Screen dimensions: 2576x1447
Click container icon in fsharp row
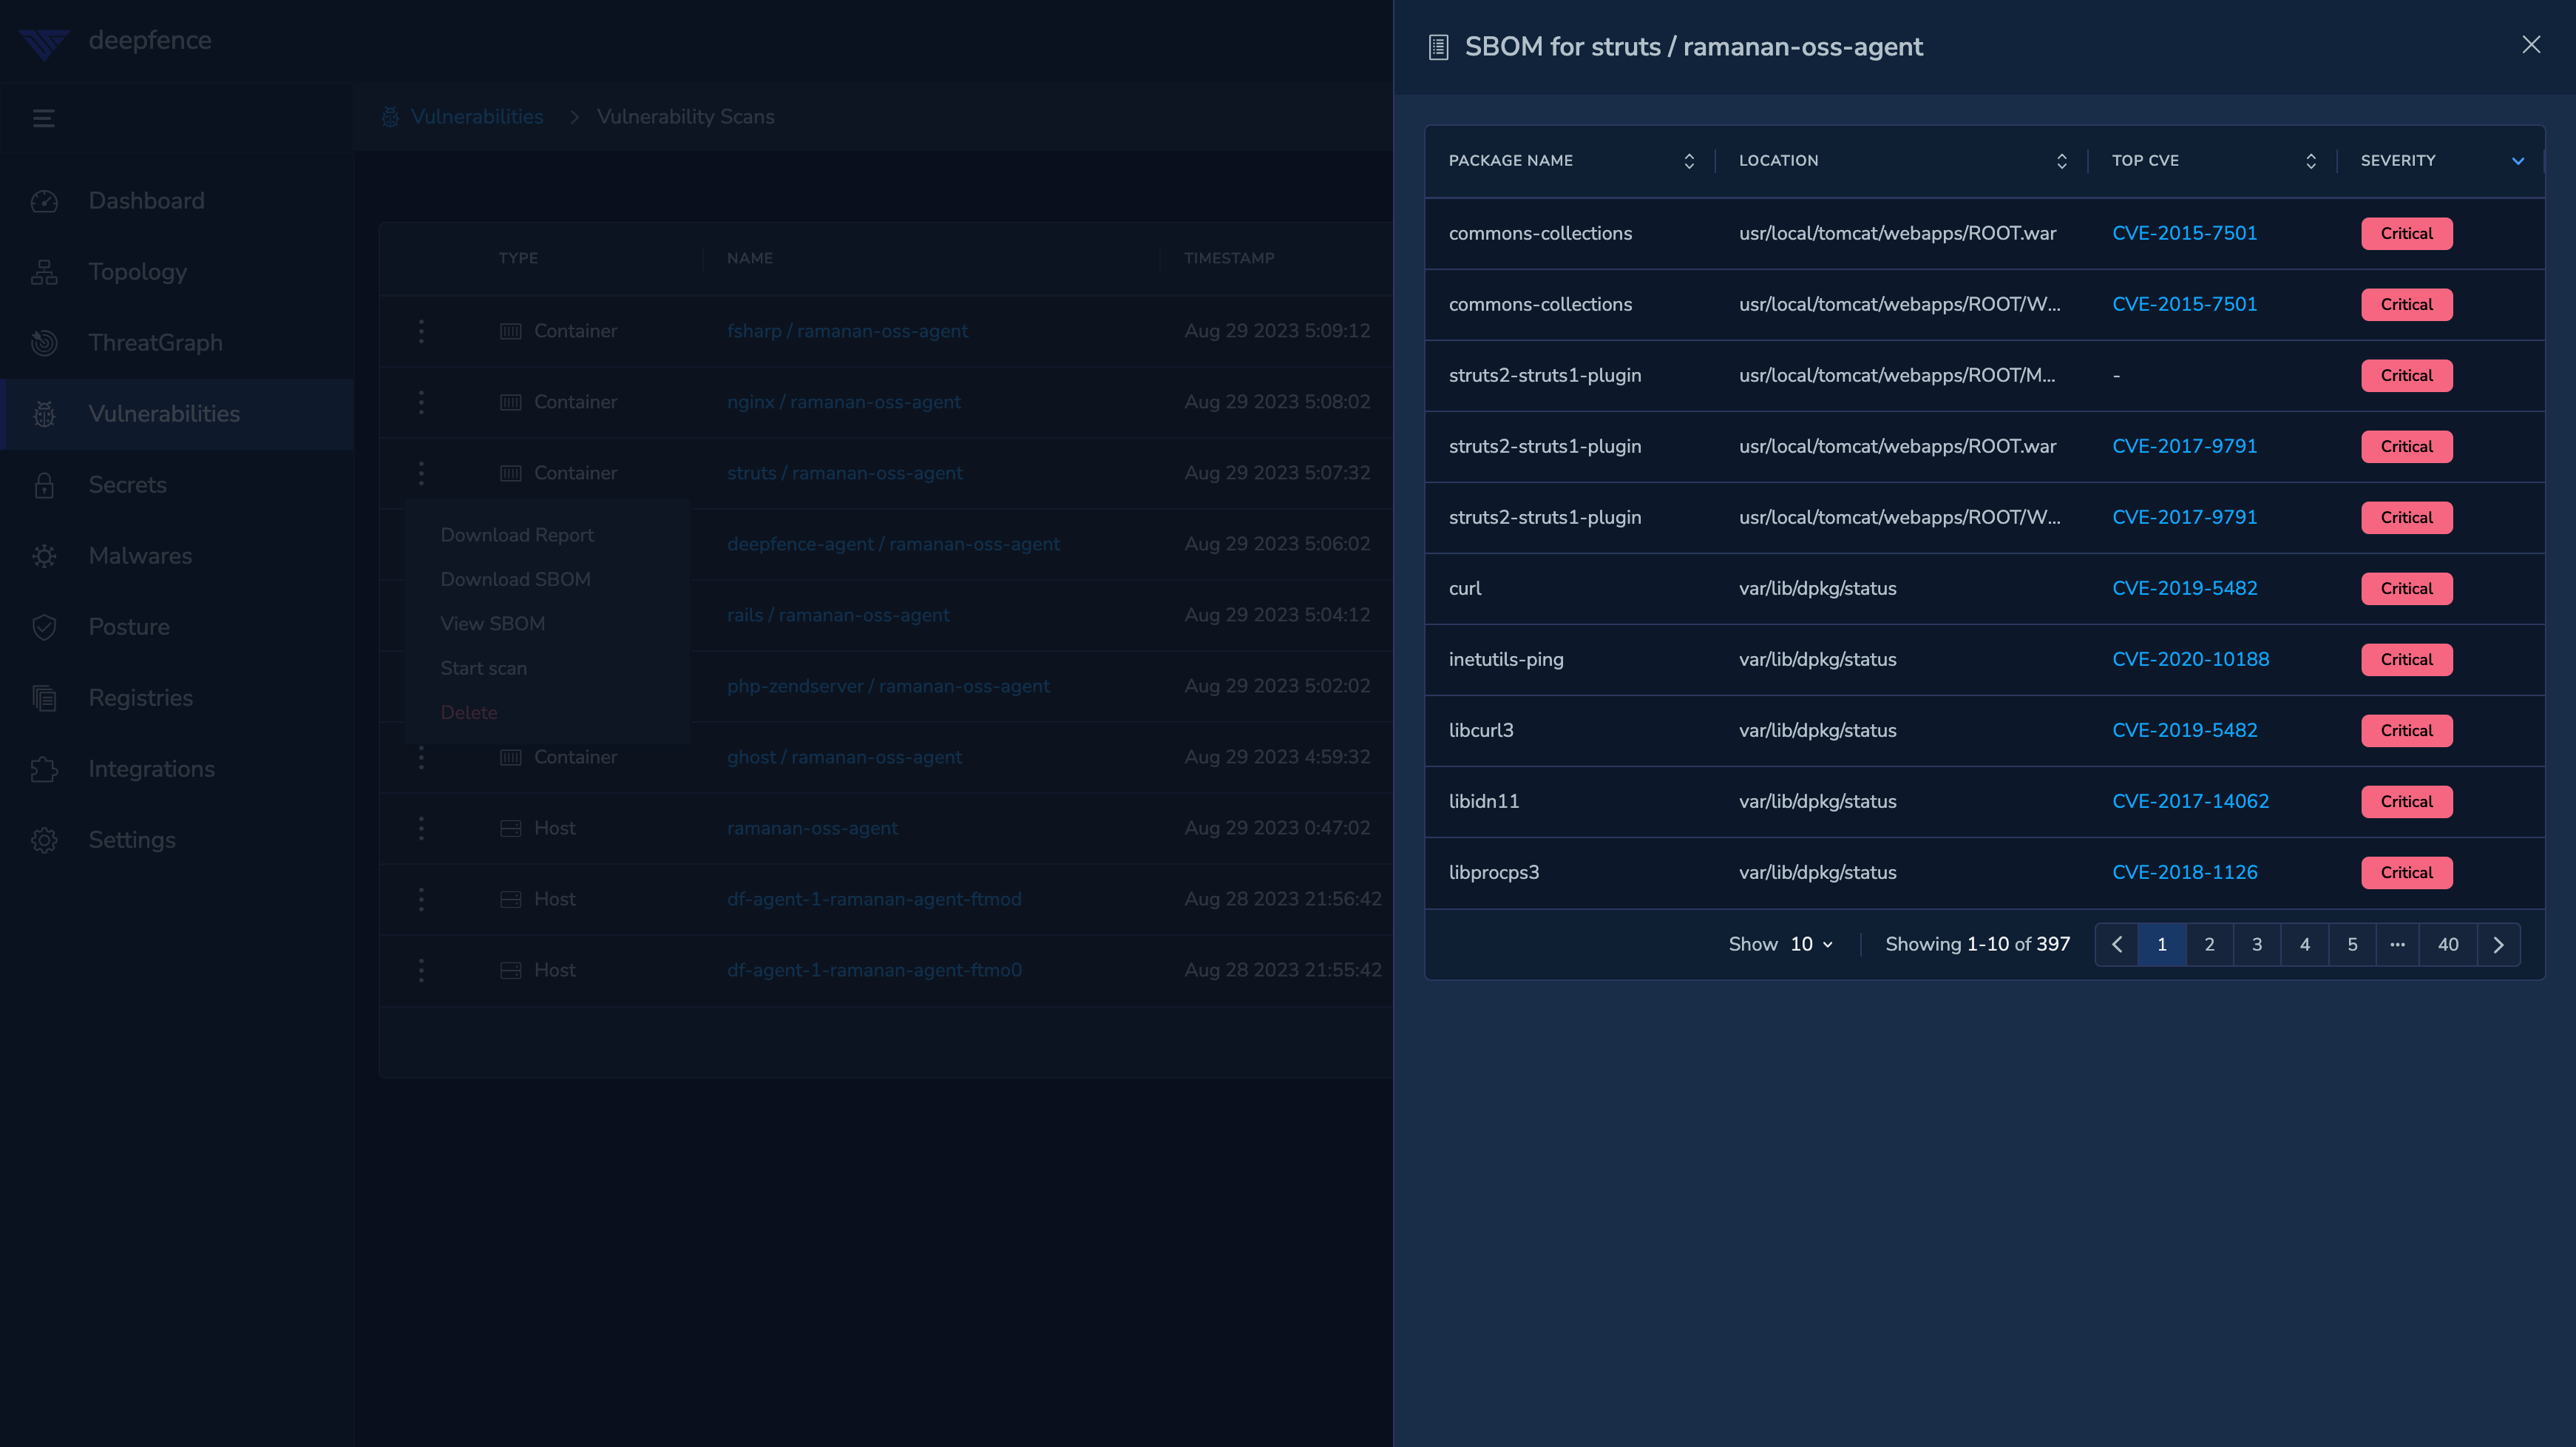[x=510, y=330]
